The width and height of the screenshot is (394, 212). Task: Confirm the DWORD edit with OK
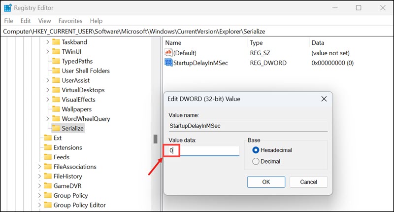click(x=266, y=182)
